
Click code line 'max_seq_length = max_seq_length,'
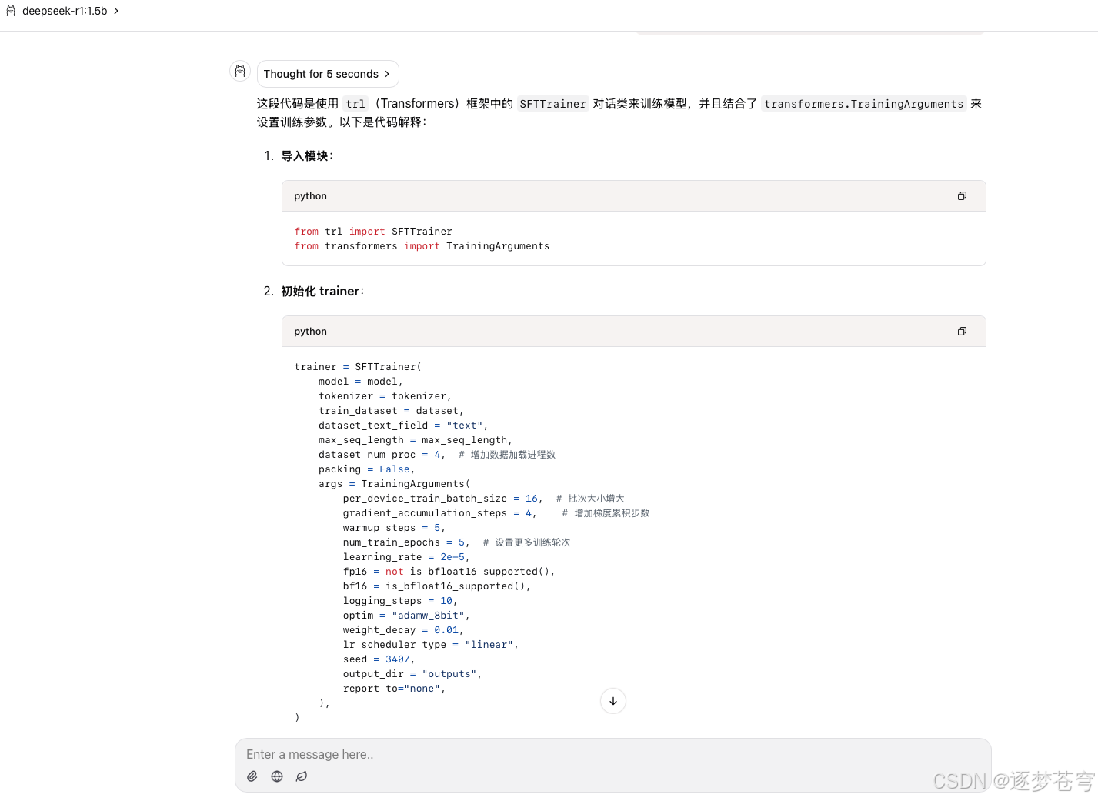pyautogui.click(x=416, y=440)
